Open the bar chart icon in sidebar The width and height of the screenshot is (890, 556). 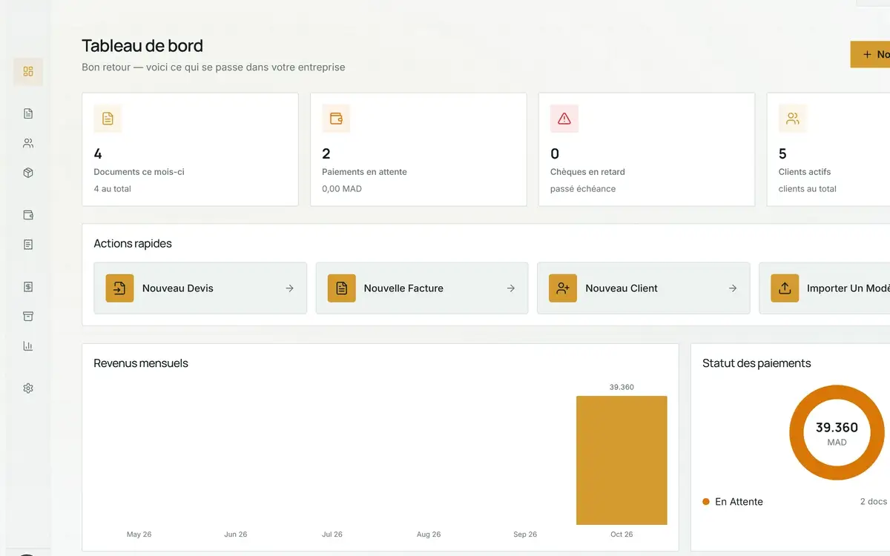pos(28,345)
